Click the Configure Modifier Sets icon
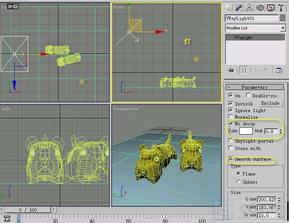 pos(279,70)
